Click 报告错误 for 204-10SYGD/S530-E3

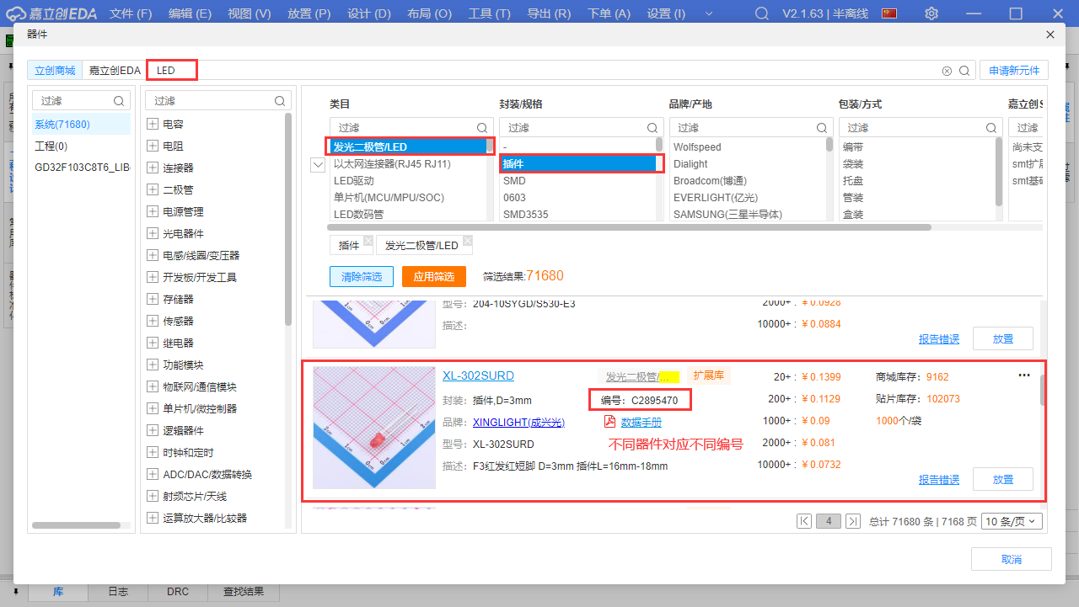[x=939, y=338]
